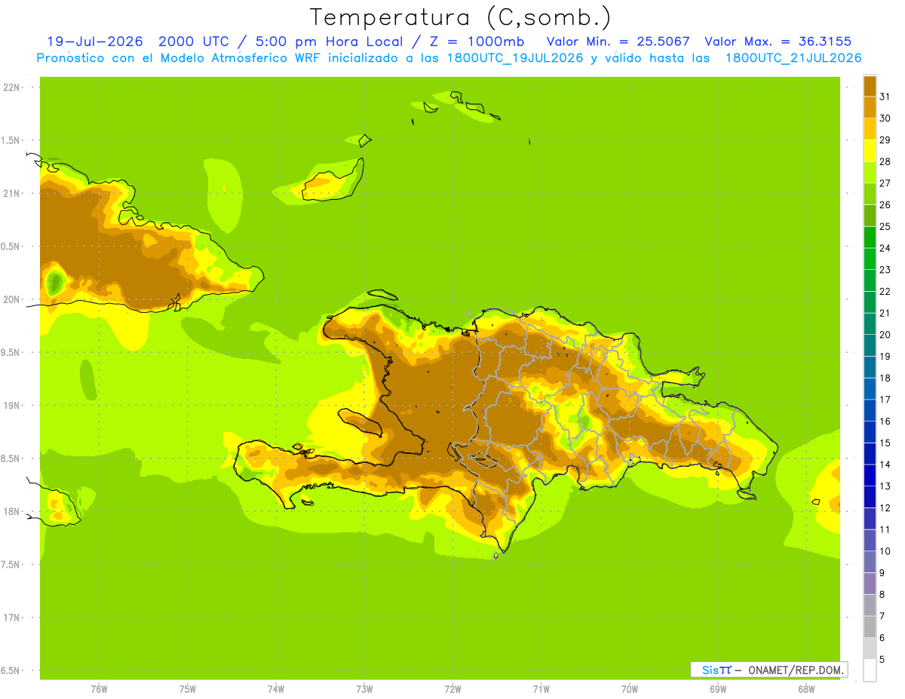The width and height of the screenshot is (905, 699).
Task: Click the "ONAMET/REP.DOM." credit label
Action: coord(796,670)
